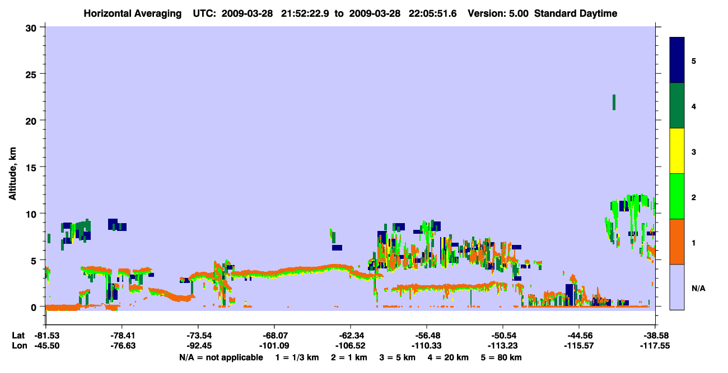
Task: Click longitude value -45.50
Action: 46,346
